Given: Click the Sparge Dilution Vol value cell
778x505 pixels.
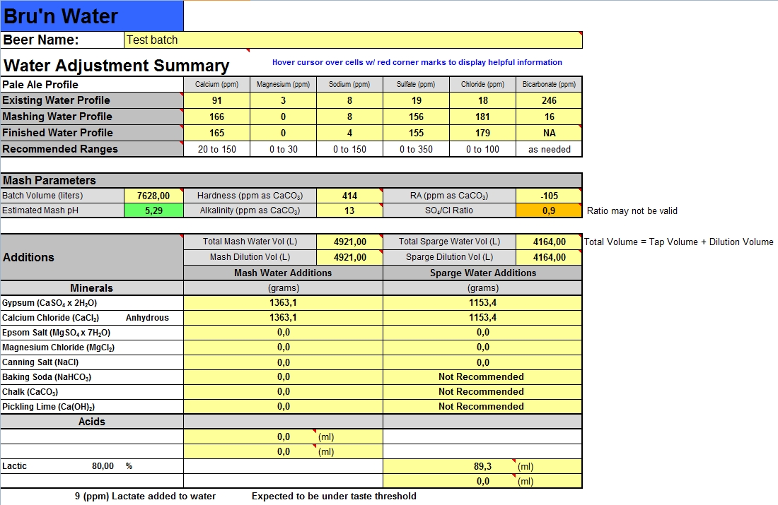Looking at the screenshot, I should point(549,257).
